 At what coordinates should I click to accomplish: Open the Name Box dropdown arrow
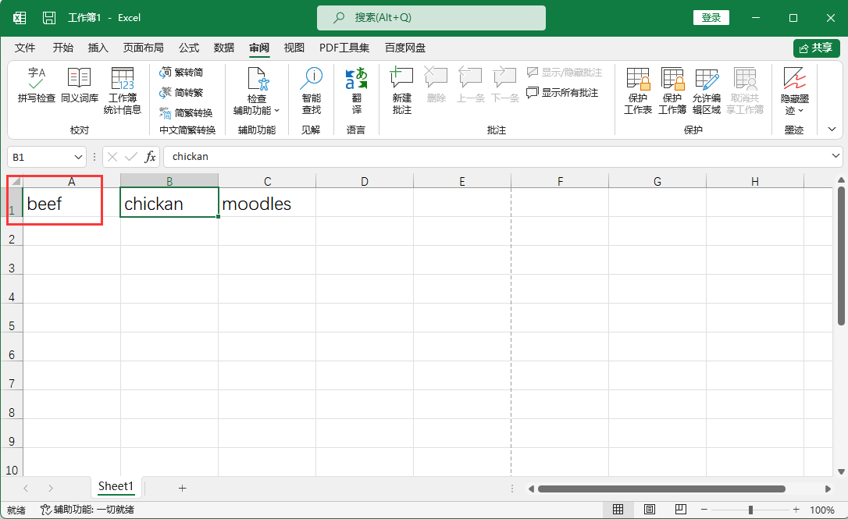(x=78, y=157)
